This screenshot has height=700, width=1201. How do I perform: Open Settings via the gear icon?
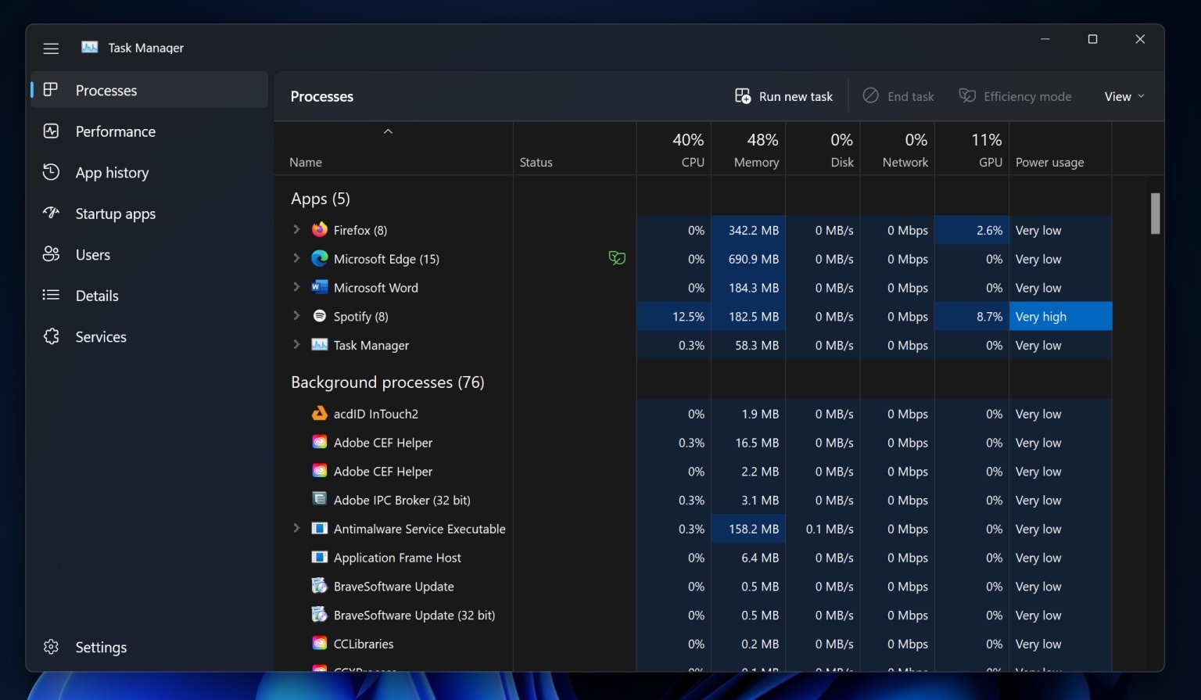52,647
